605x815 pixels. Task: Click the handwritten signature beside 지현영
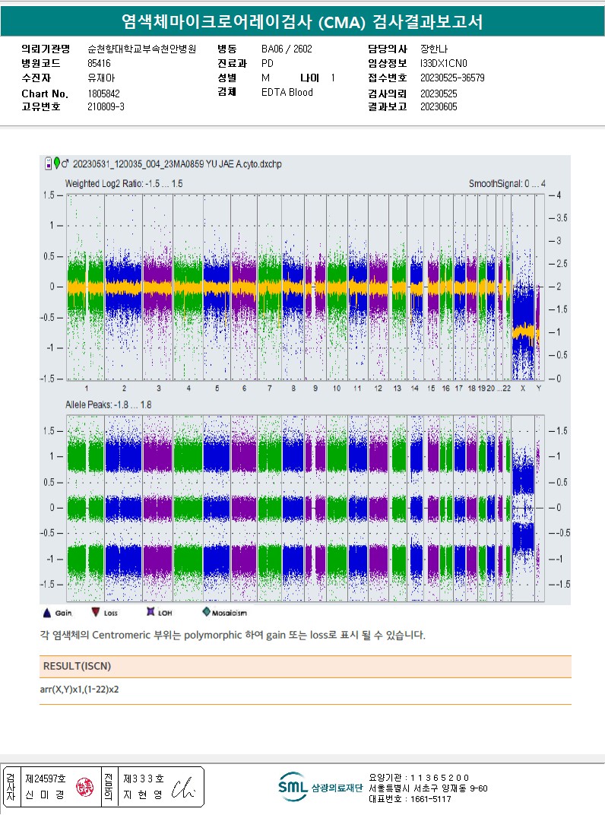coord(184,788)
